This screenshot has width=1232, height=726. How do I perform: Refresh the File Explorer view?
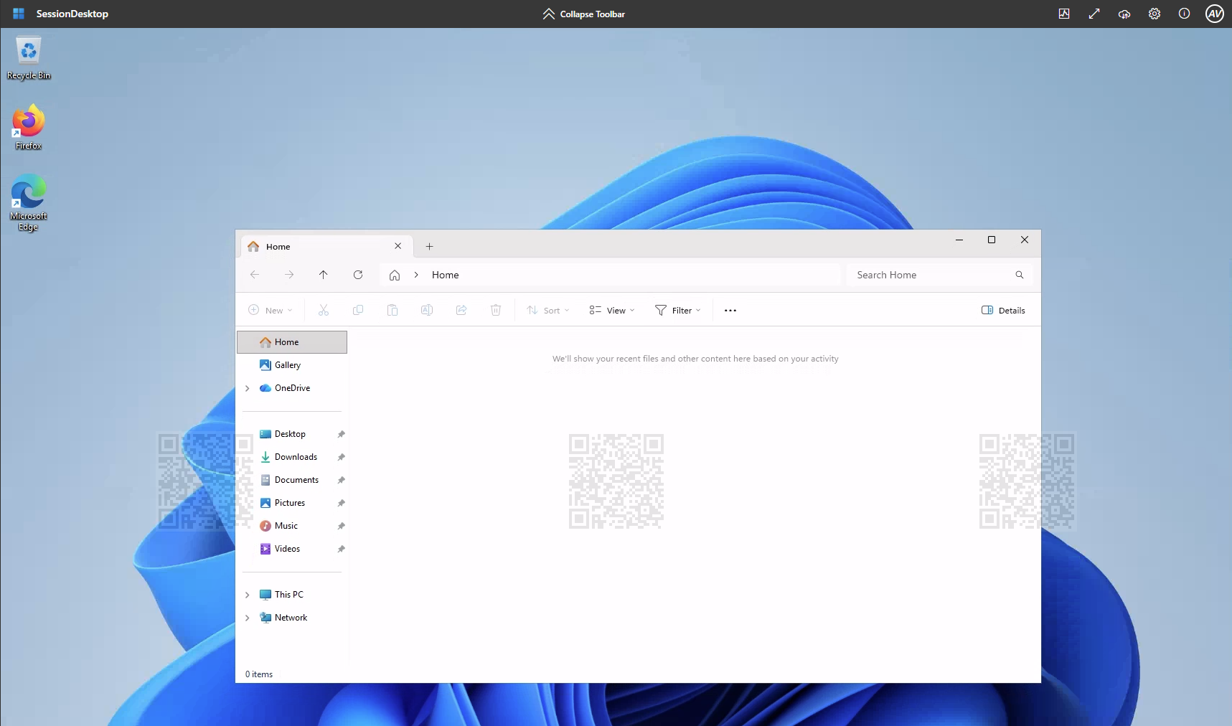[x=358, y=275]
